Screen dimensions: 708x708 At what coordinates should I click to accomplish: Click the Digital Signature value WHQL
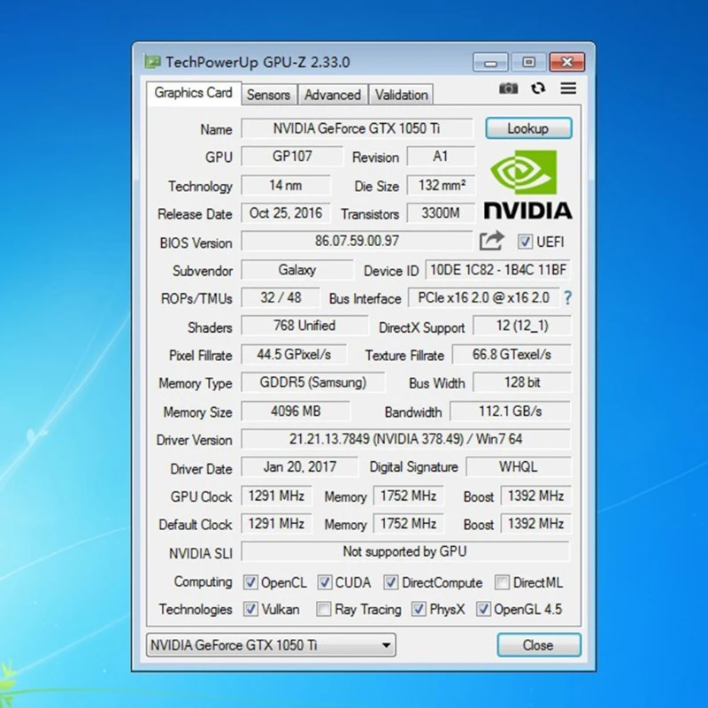click(x=519, y=467)
